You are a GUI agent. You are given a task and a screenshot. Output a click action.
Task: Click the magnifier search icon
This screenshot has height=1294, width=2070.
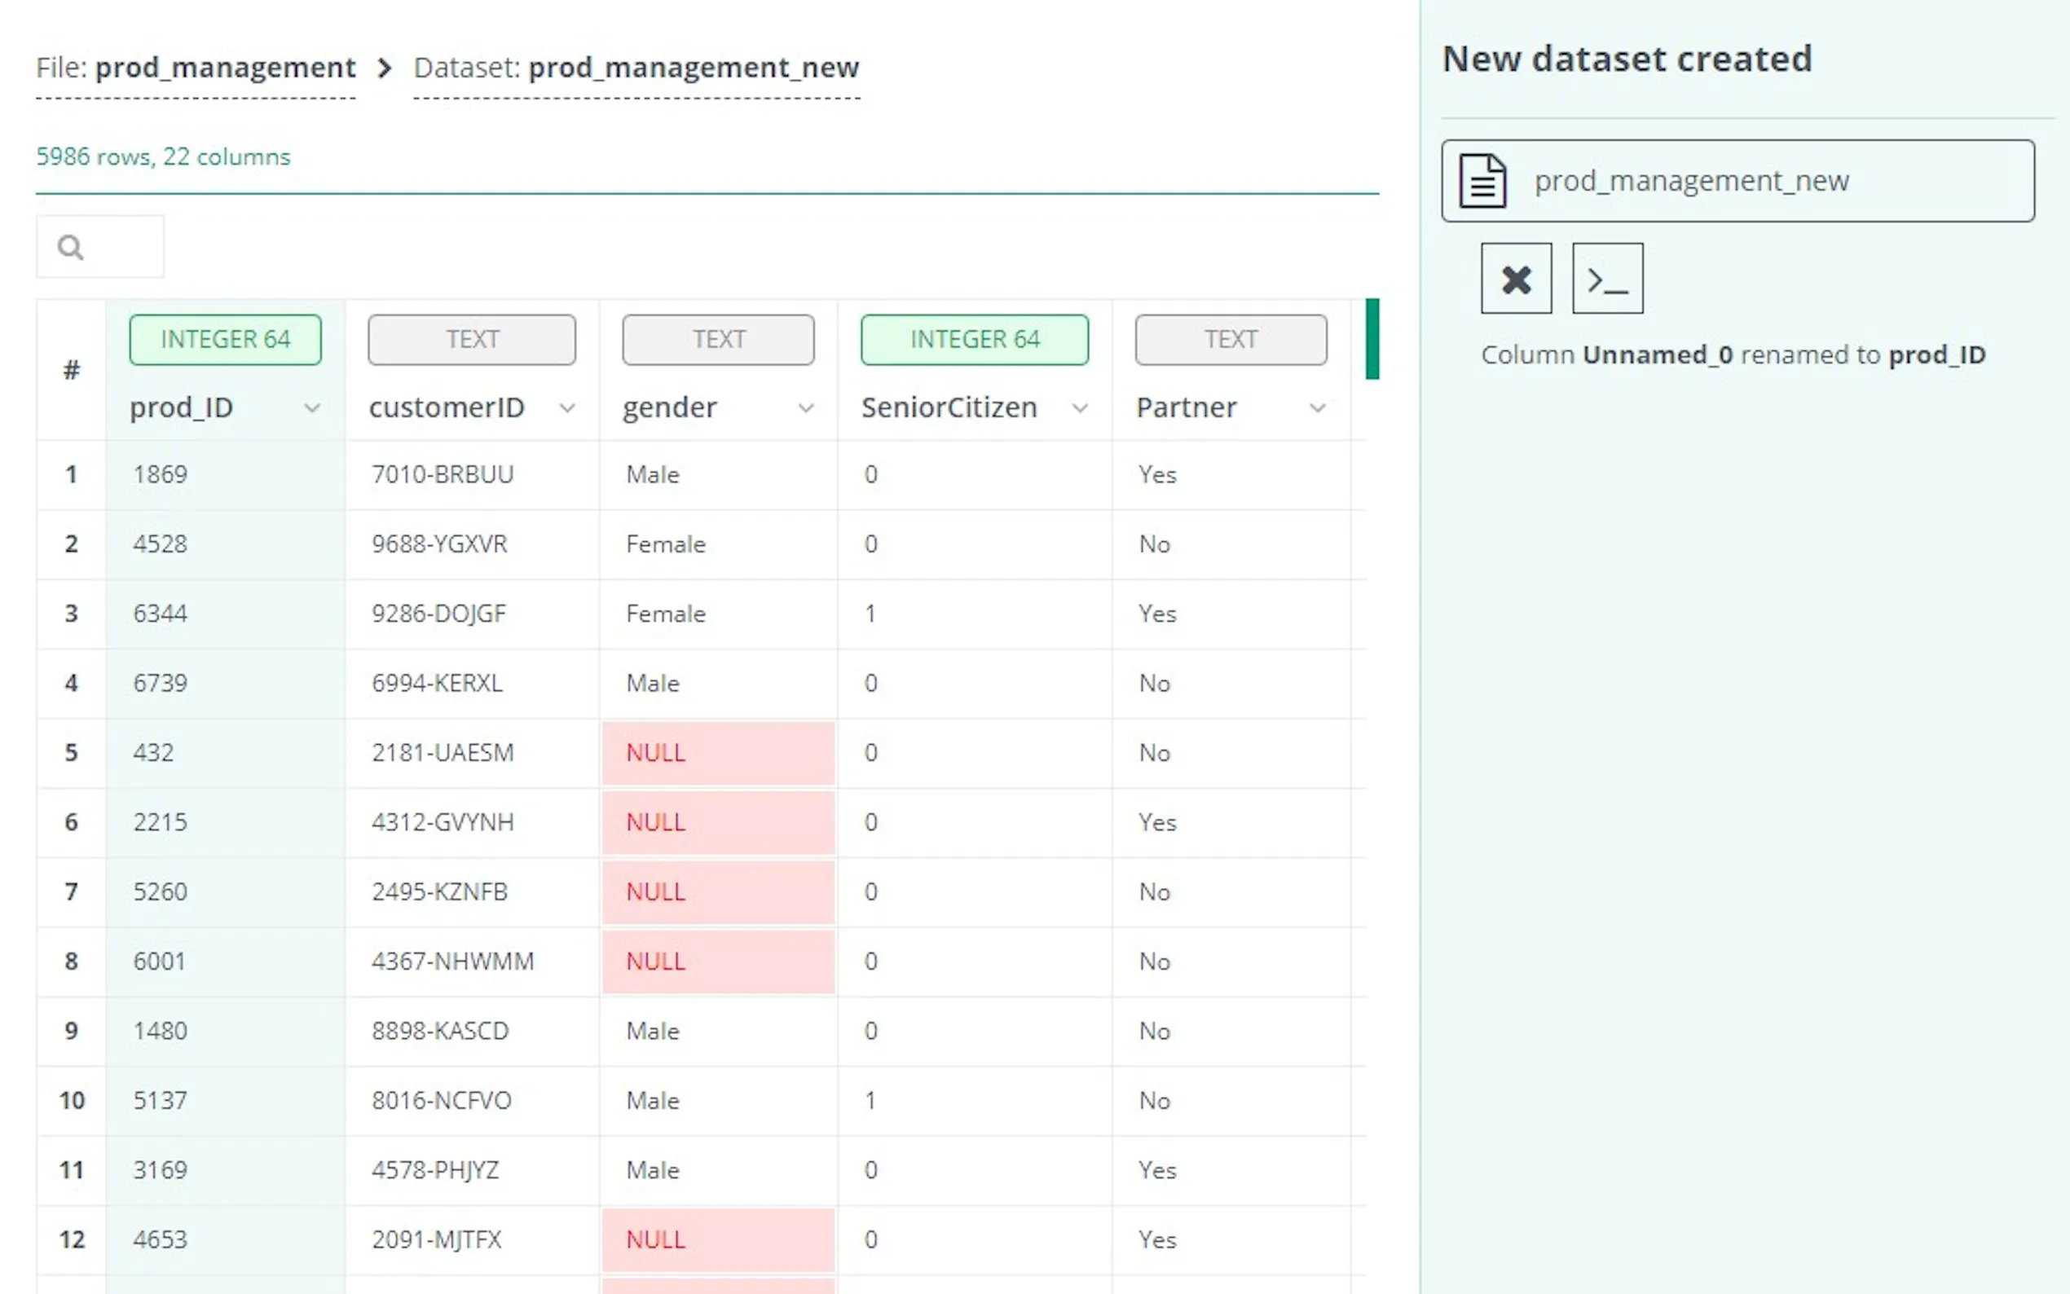[70, 248]
